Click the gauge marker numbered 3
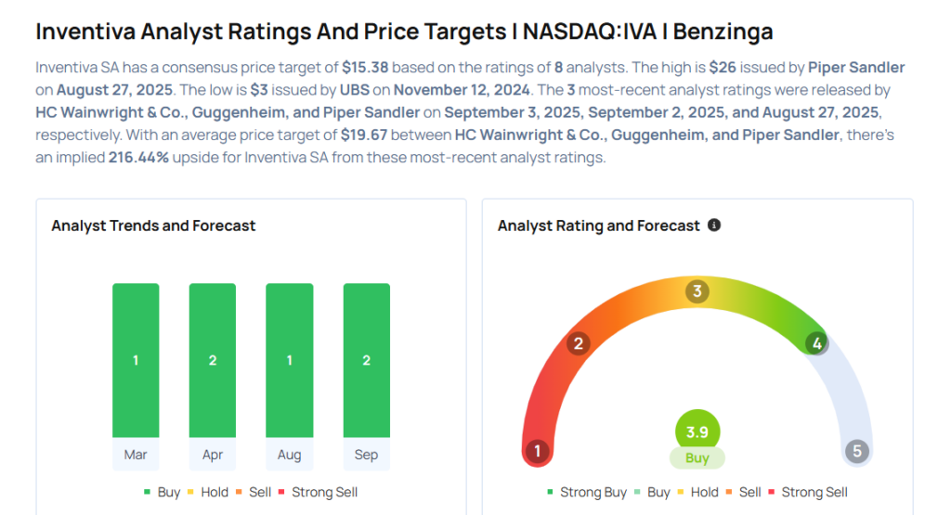 697,292
